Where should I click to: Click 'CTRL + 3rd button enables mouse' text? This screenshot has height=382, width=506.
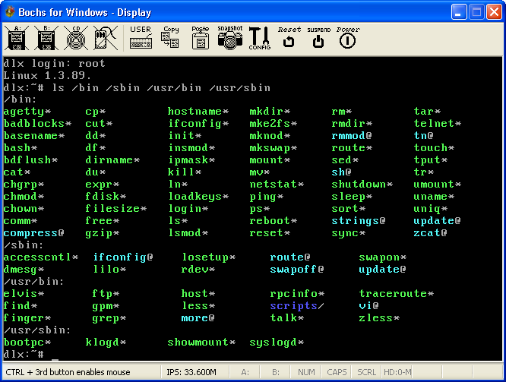click(x=68, y=372)
